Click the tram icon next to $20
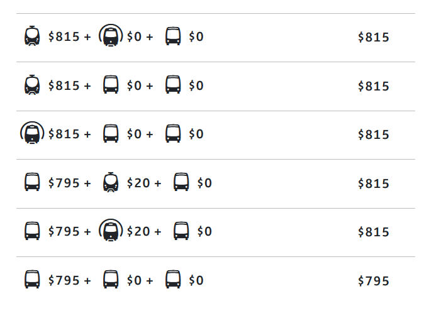429x323 pixels. 111,182
